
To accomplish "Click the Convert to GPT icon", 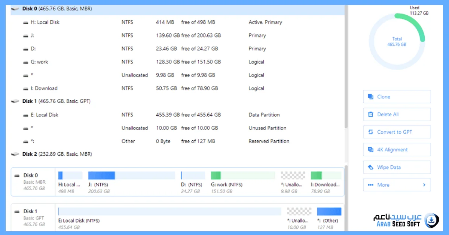I will click(x=371, y=132).
